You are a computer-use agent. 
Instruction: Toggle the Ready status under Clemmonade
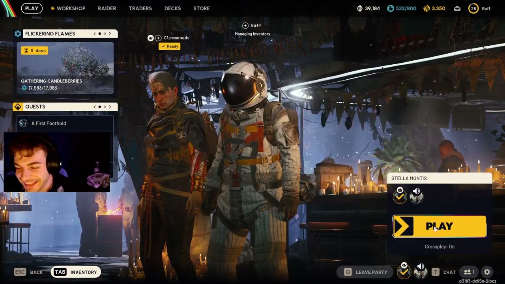pos(169,46)
